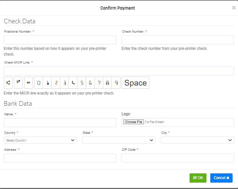Open the City dropdown
Viewport: 238px width, 189px height.
(x=198, y=140)
